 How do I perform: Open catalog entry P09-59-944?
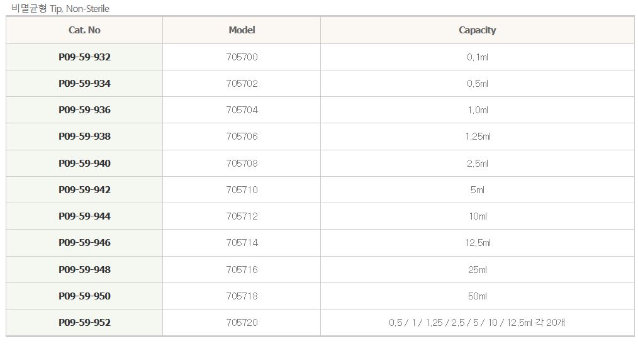[84, 216]
